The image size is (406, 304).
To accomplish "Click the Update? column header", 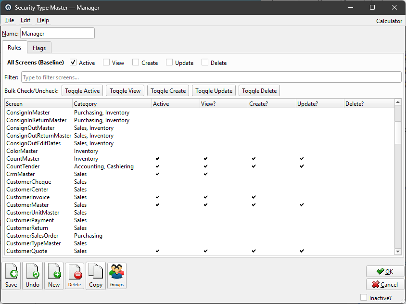I will coord(320,104).
